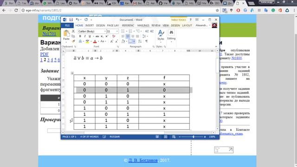Expand the bullets list dropdown
Image resolution: width=297 pixels, height=167 pixels.
tap(127, 31)
